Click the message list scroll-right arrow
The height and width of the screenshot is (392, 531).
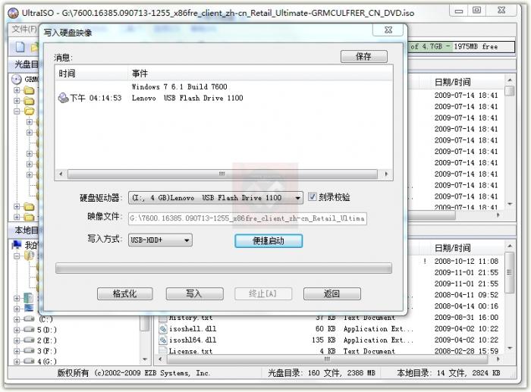coord(386,174)
